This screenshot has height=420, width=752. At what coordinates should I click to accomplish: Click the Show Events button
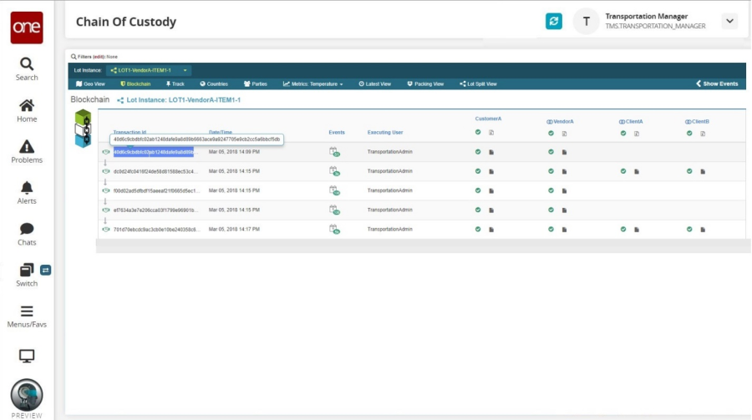717,84
